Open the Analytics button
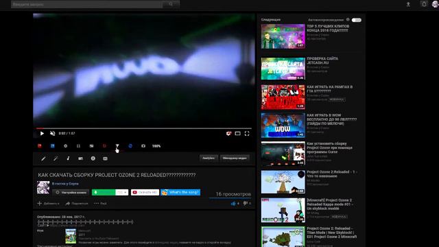Viewport: 439px width, 247px height. point(209,158)
